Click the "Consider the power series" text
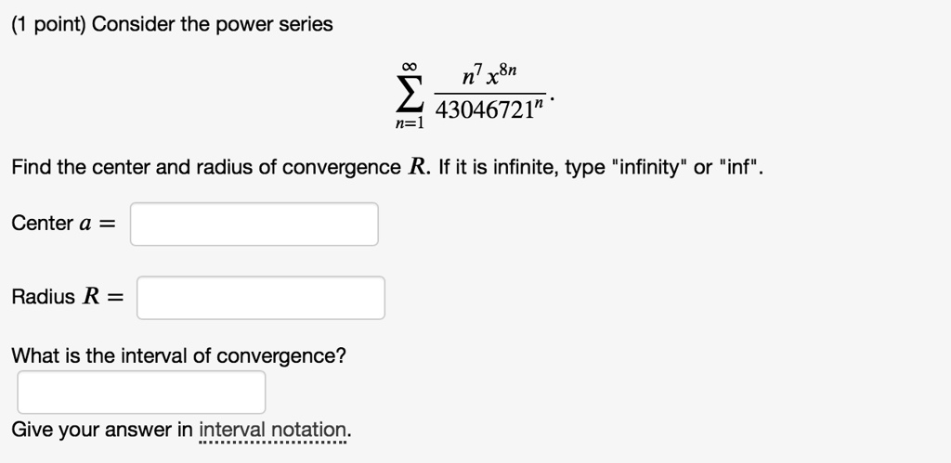Screen dimensions: 951x463 pos(212,25)
